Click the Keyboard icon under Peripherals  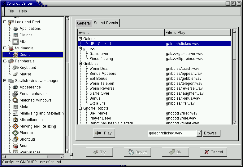[15, 68]
